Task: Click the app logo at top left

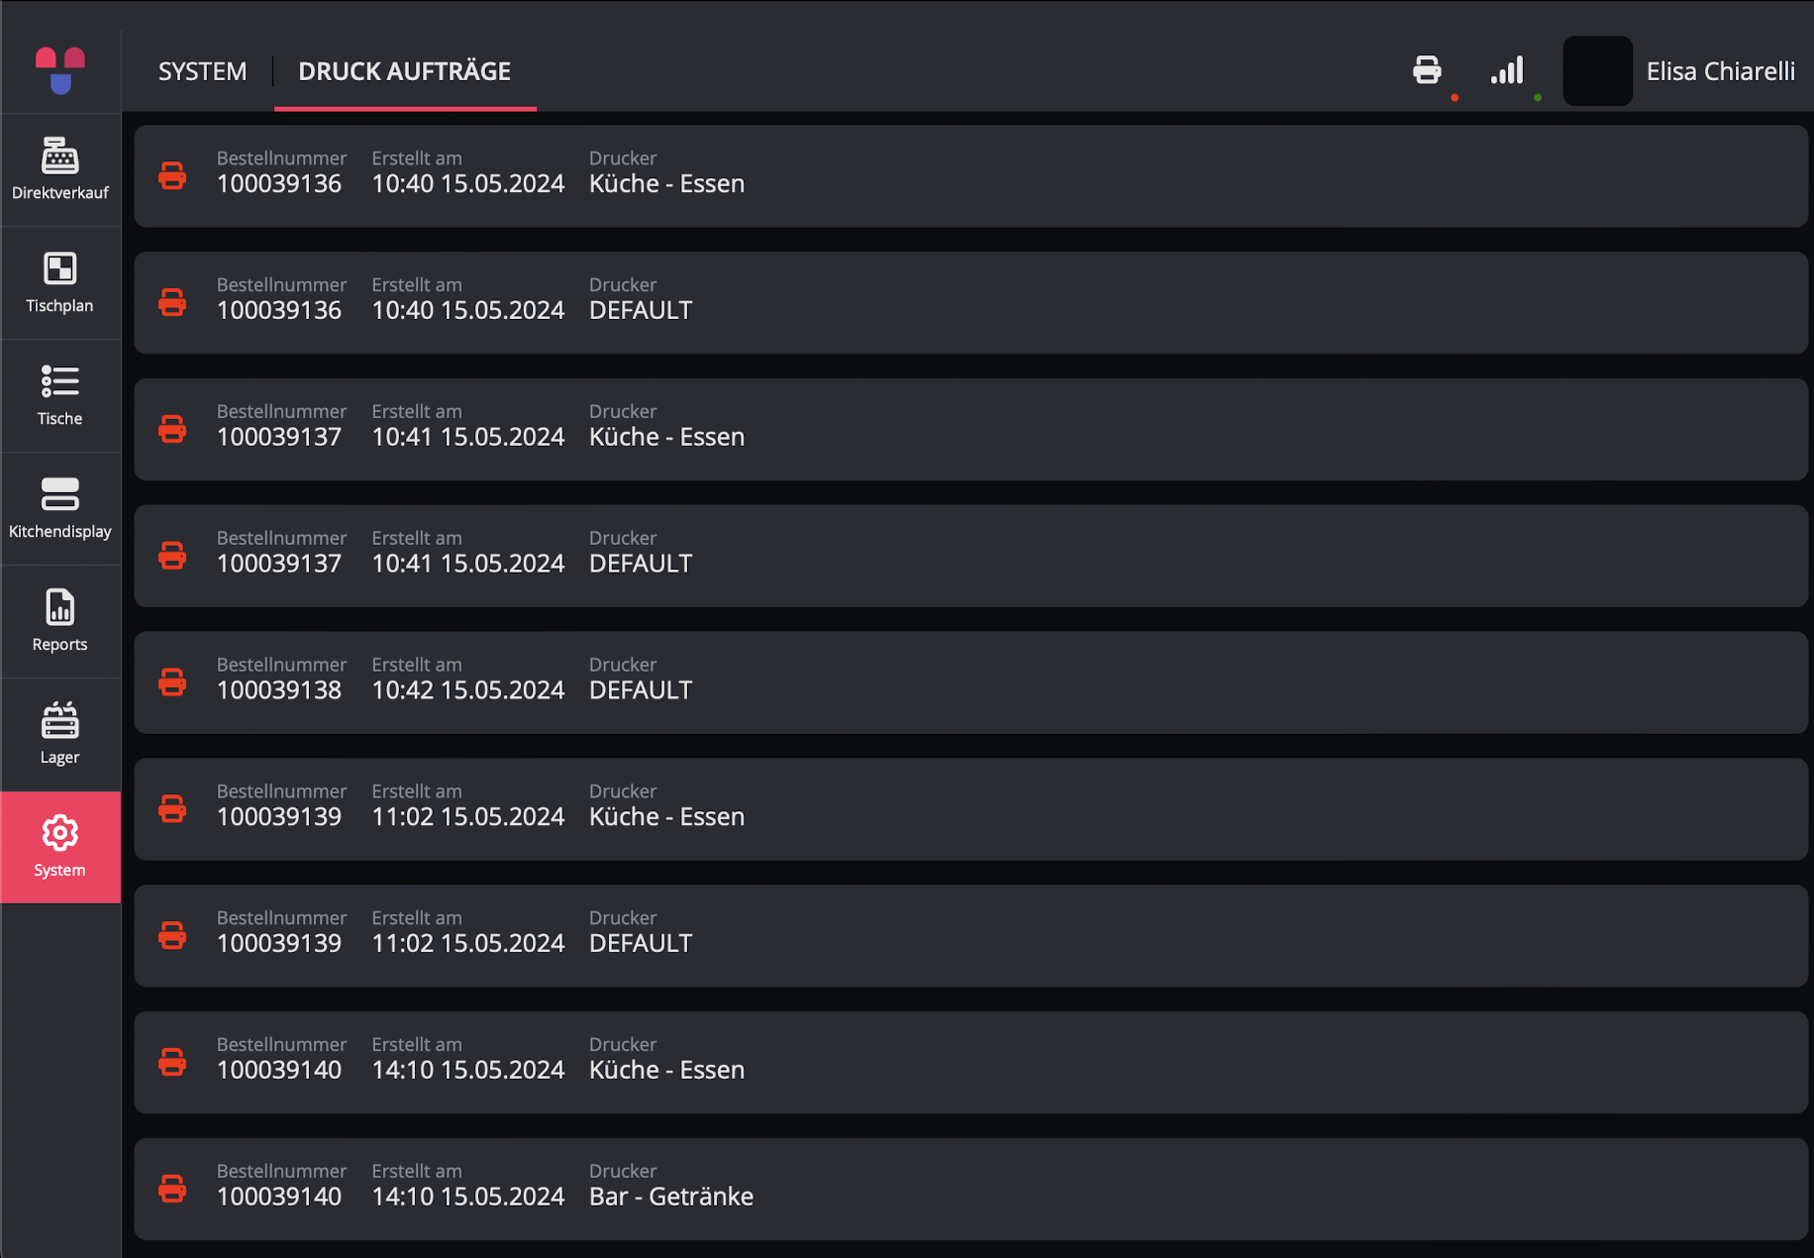Action: (x=60, y=70)
